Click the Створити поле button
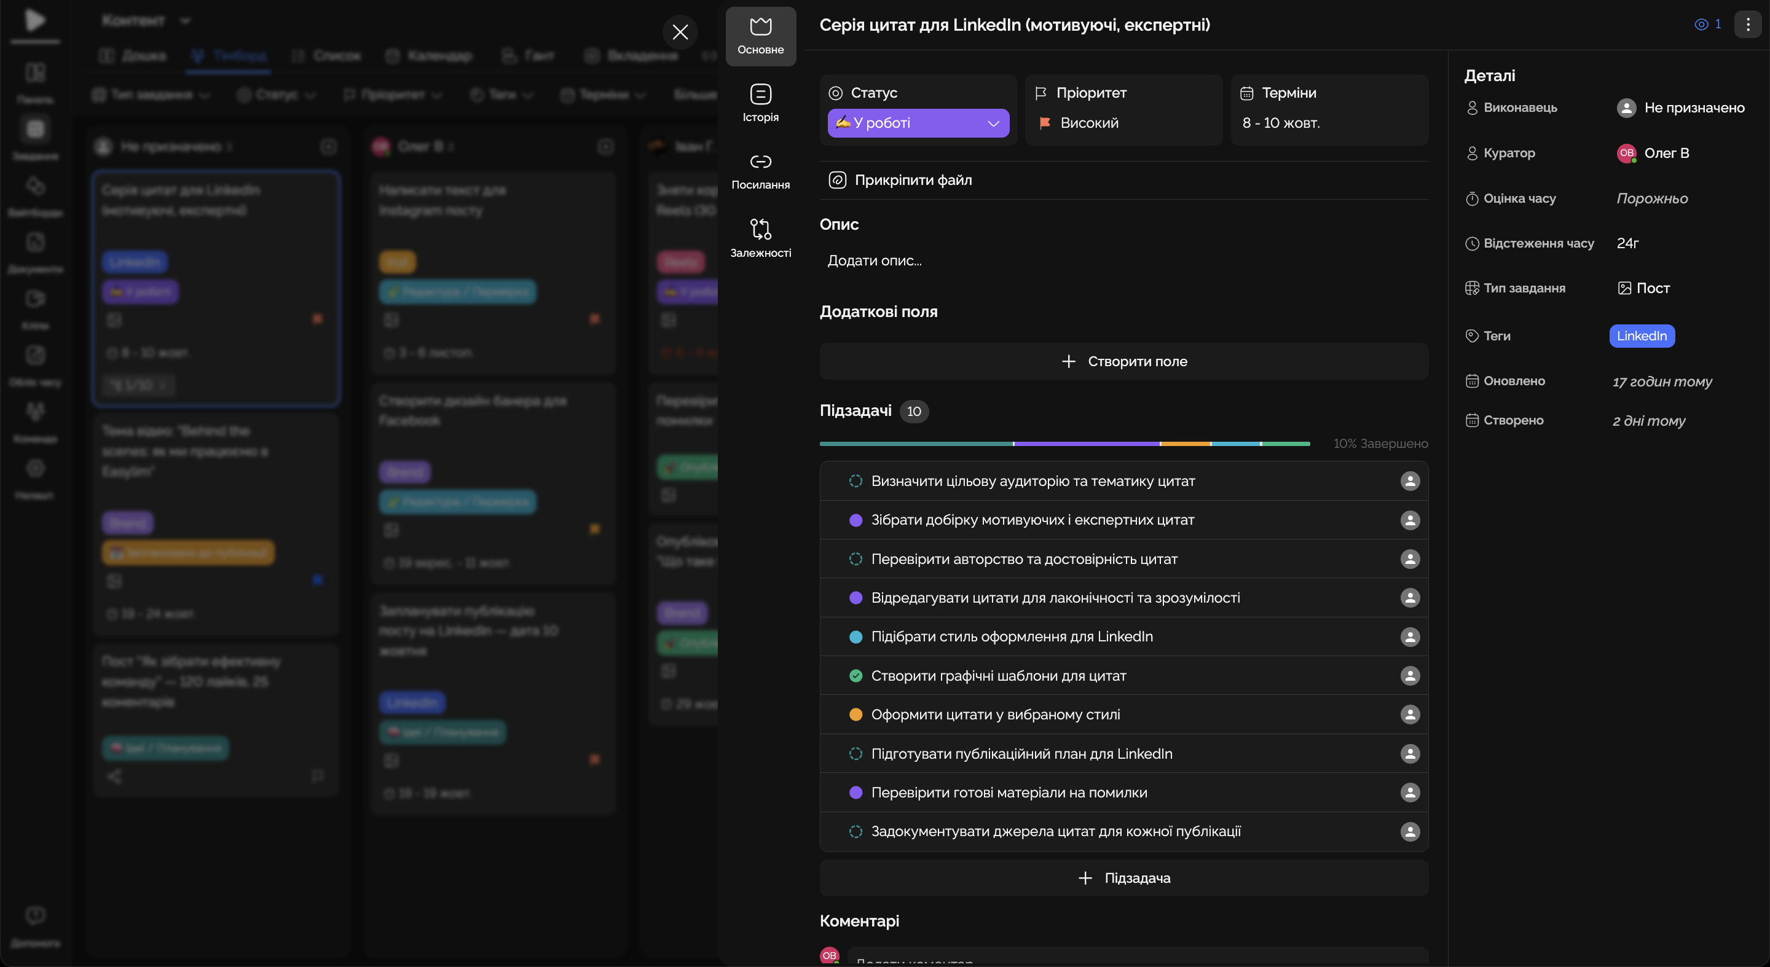 coord(1123,361)
